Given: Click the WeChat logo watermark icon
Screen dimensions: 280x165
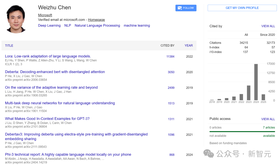Looking at the screenshot, I should (x=208, y=154).
